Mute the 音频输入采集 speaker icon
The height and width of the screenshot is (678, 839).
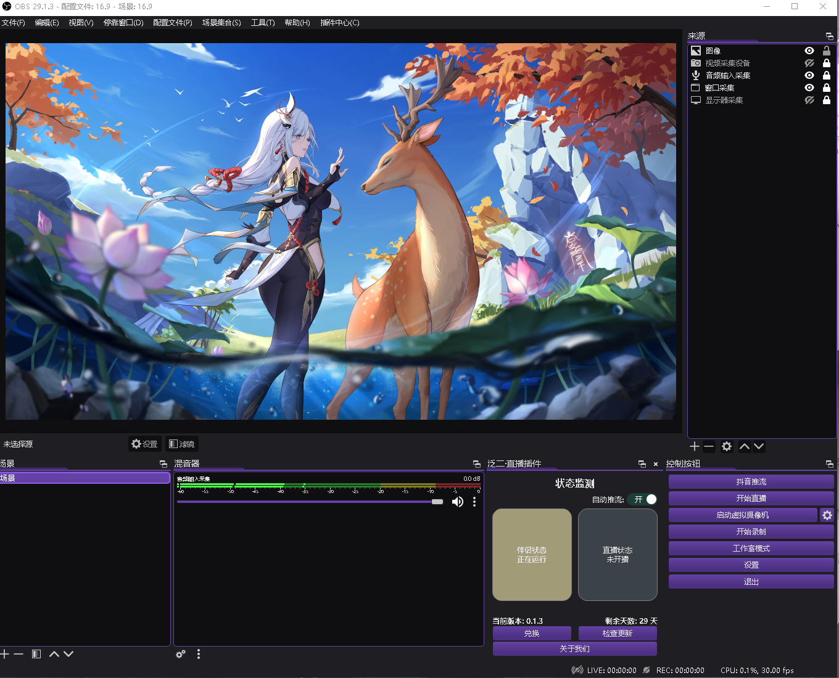[457, 502]
